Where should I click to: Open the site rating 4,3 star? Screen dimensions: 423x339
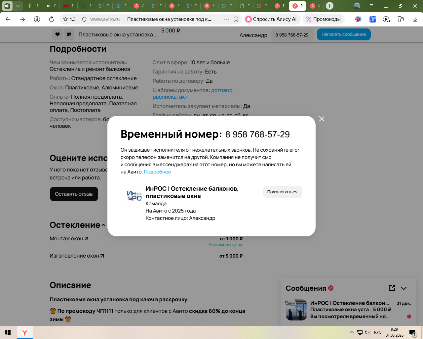pos(69,19)
